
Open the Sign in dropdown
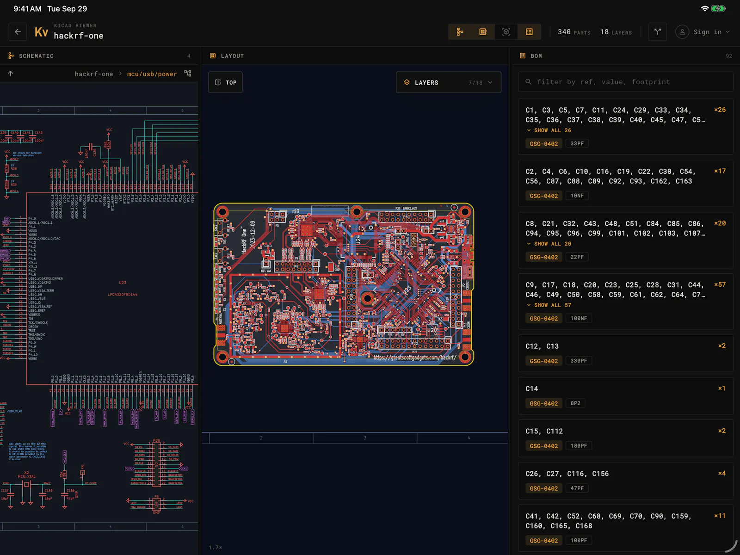point(703,32)
